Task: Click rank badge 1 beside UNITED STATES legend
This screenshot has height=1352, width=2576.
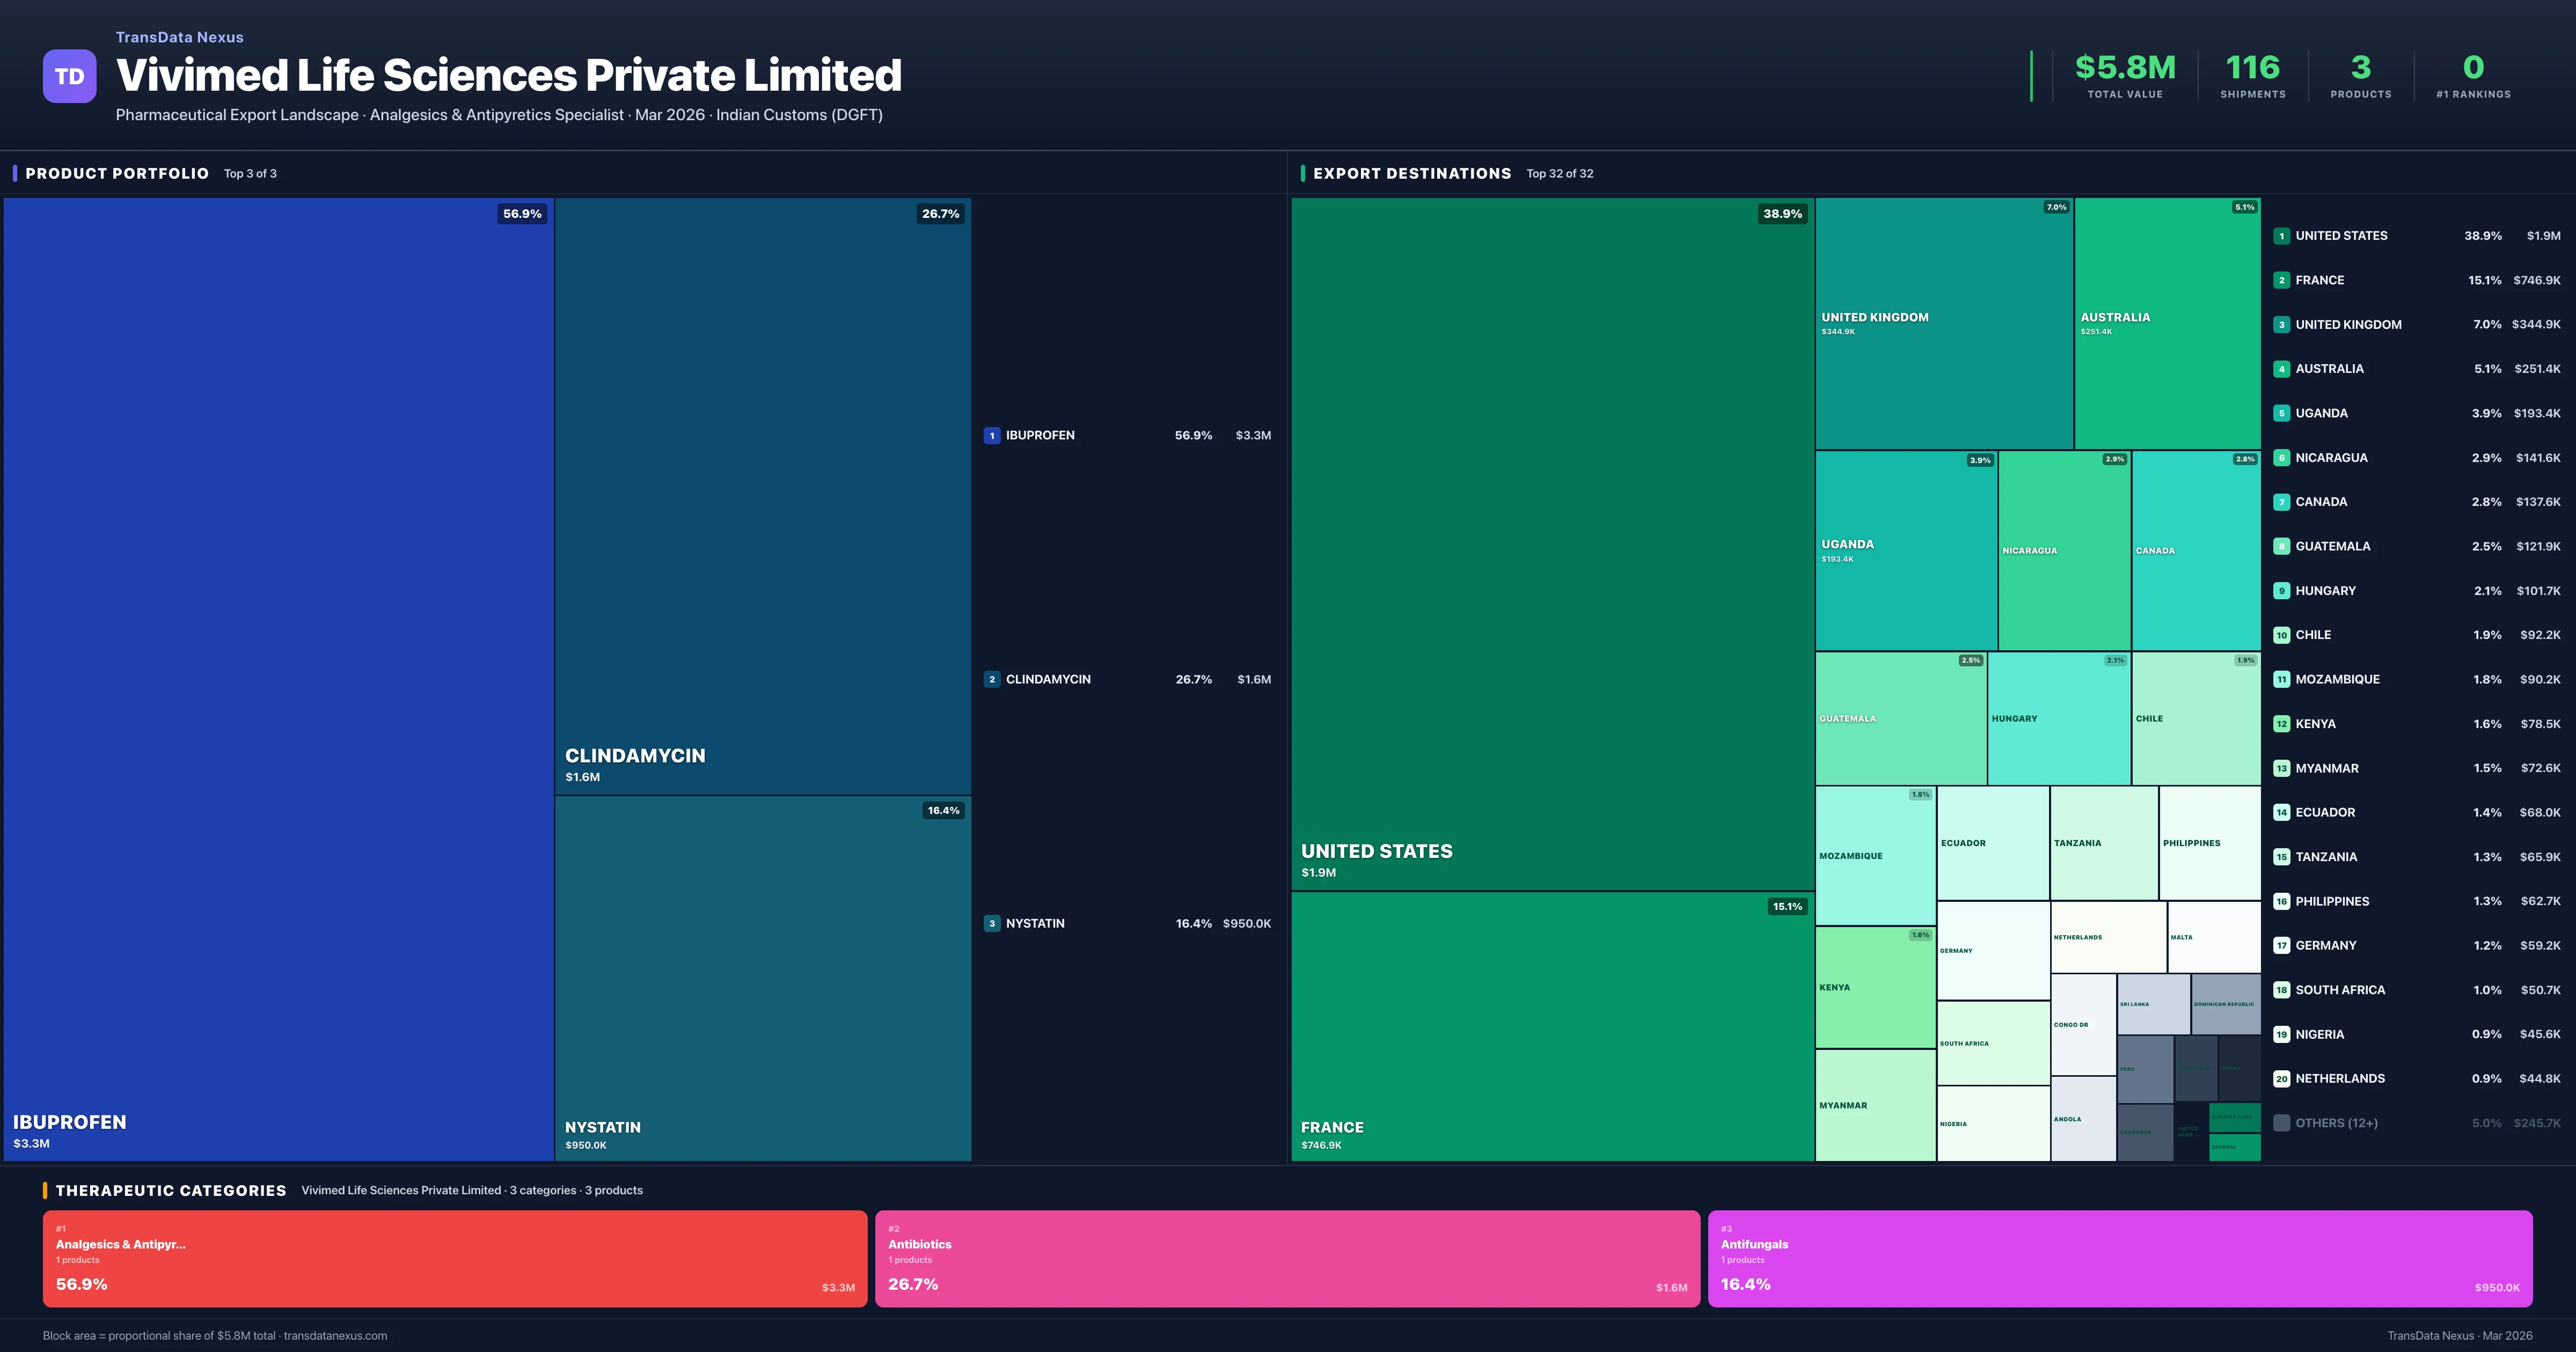Action: pos(2281,236)
